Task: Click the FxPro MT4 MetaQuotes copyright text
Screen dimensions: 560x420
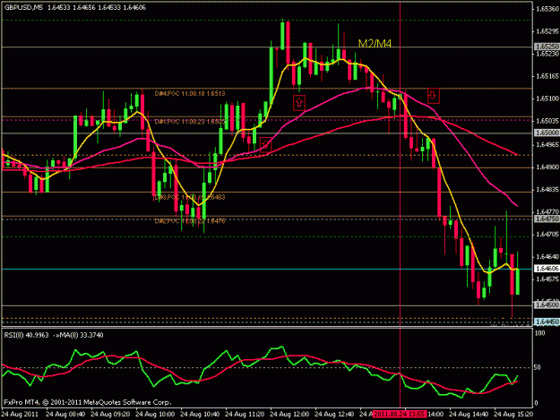Action: pos(88,402)
